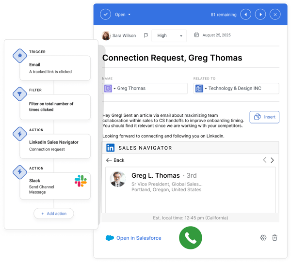Expand the Open status dropdown

point(123,15)
